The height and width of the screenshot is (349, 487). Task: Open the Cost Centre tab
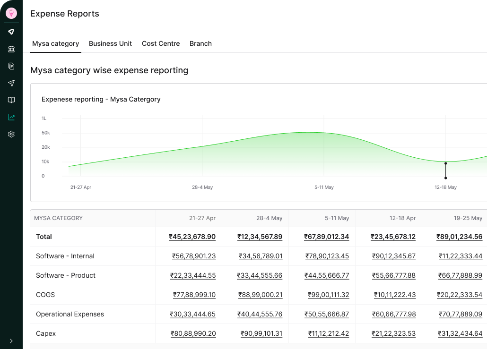coord(161,43)
